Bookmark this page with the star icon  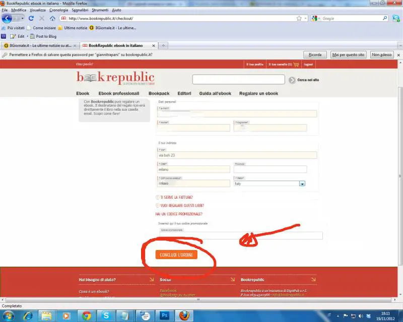tap(299, 19)
